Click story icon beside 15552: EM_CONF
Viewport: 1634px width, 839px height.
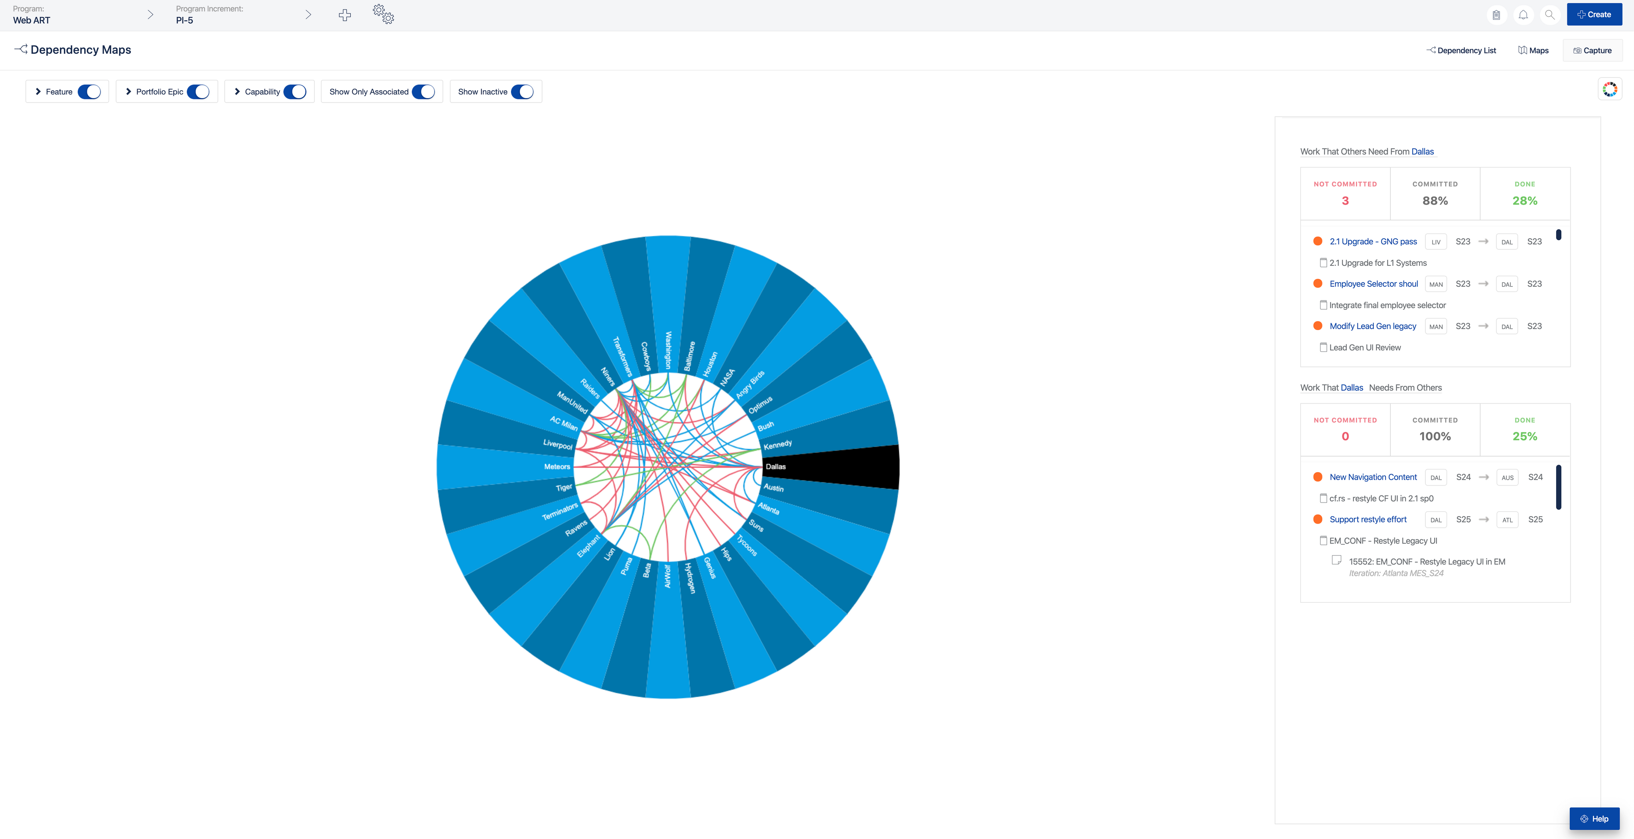[1336, 560]
